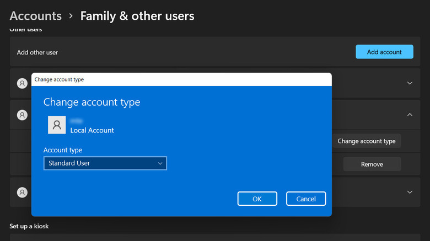Click the Local Account label in the dialog
Screen dimensions: 430x241
pyautogui.click(x=92, y=130)
